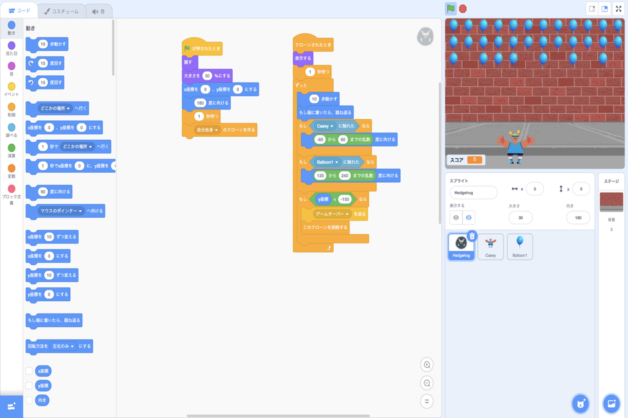Switch to small stage layout

592,9
